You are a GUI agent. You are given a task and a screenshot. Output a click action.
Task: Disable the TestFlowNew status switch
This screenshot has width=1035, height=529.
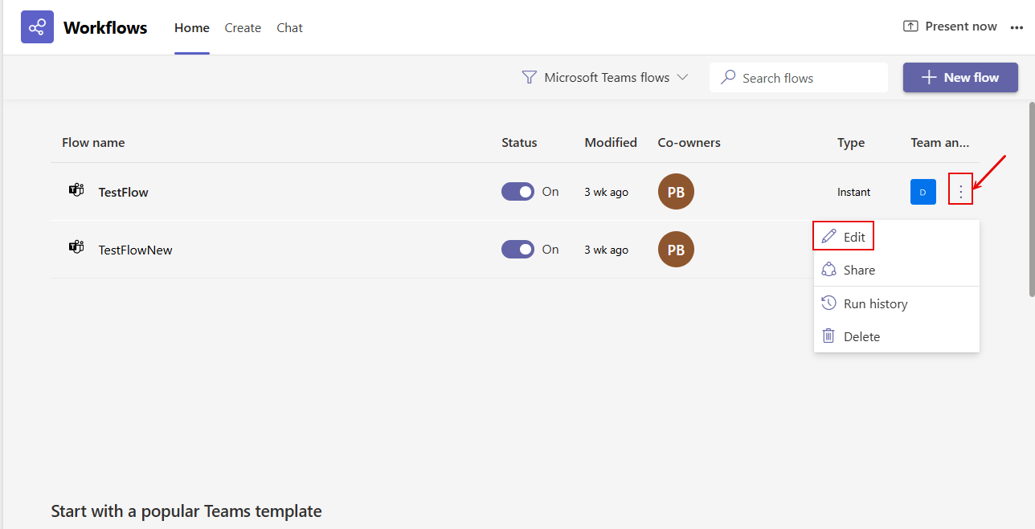518,250
